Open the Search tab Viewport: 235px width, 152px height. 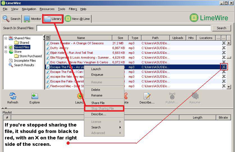(x=12, y=19)
